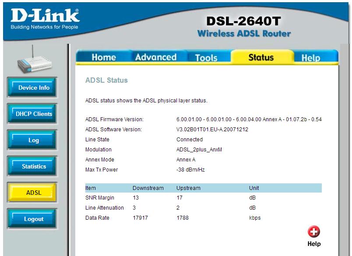Open the Statistics page
The width and height of the screenshot is (352, 256).
point(32,166)
